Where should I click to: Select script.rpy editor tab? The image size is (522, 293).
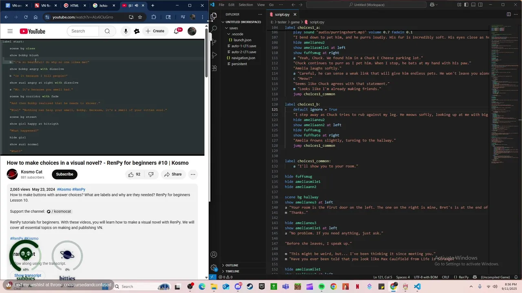tap(282, 14)
